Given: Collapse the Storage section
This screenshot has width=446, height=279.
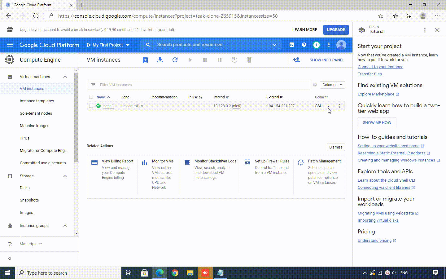Looking at the screenshot, I should click(x=65, y=176).
